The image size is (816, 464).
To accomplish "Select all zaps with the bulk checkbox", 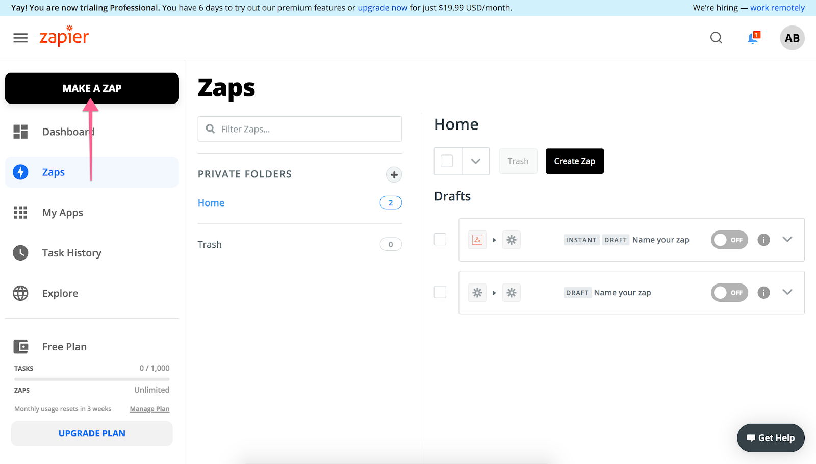I will (447, 161).
